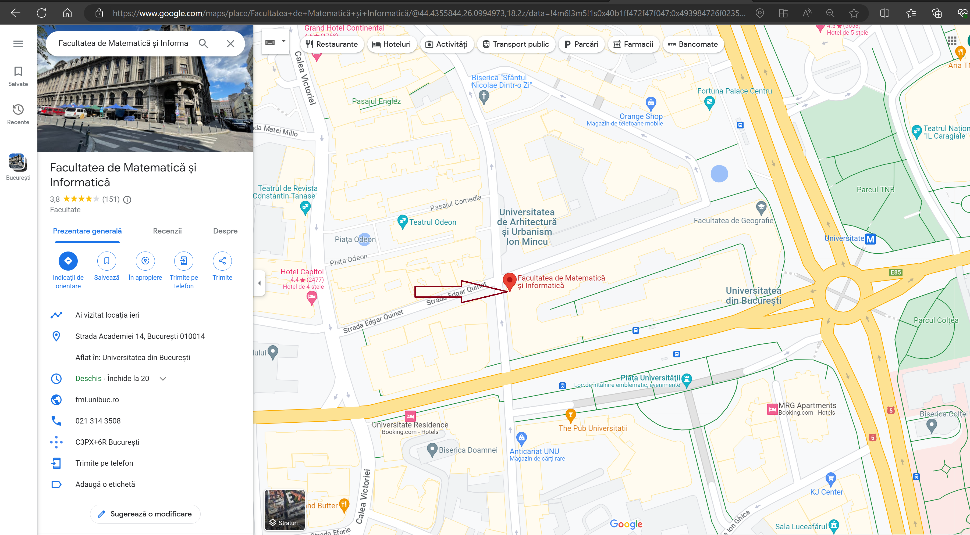The height and width of the screenshot is (535, 970).
Task: Toggle Restaurante filter chip
Action: coord(332,44)
